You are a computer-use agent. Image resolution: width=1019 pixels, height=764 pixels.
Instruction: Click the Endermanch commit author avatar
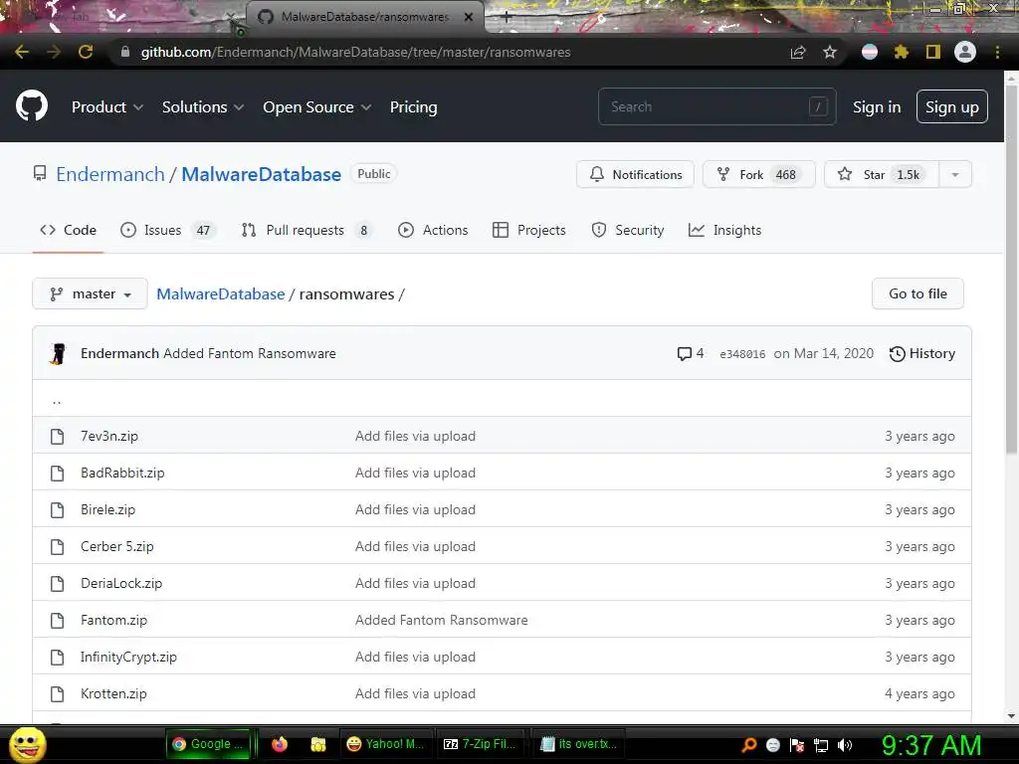58,353
